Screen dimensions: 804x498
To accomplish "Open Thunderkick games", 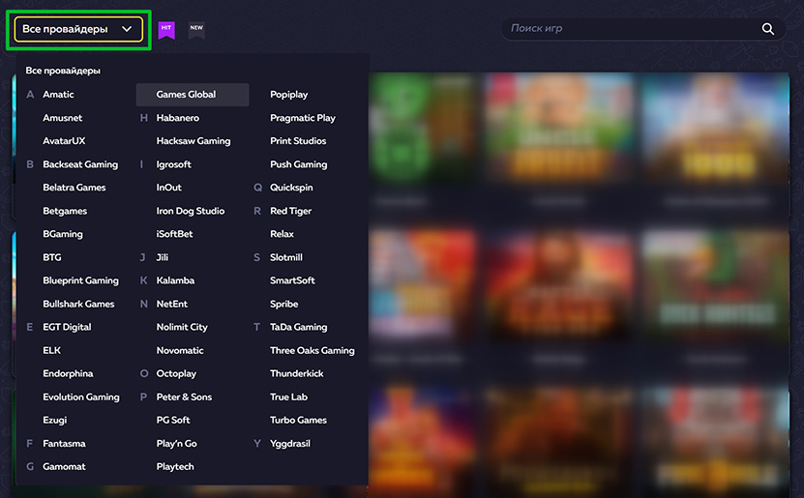I will point(297,373).
